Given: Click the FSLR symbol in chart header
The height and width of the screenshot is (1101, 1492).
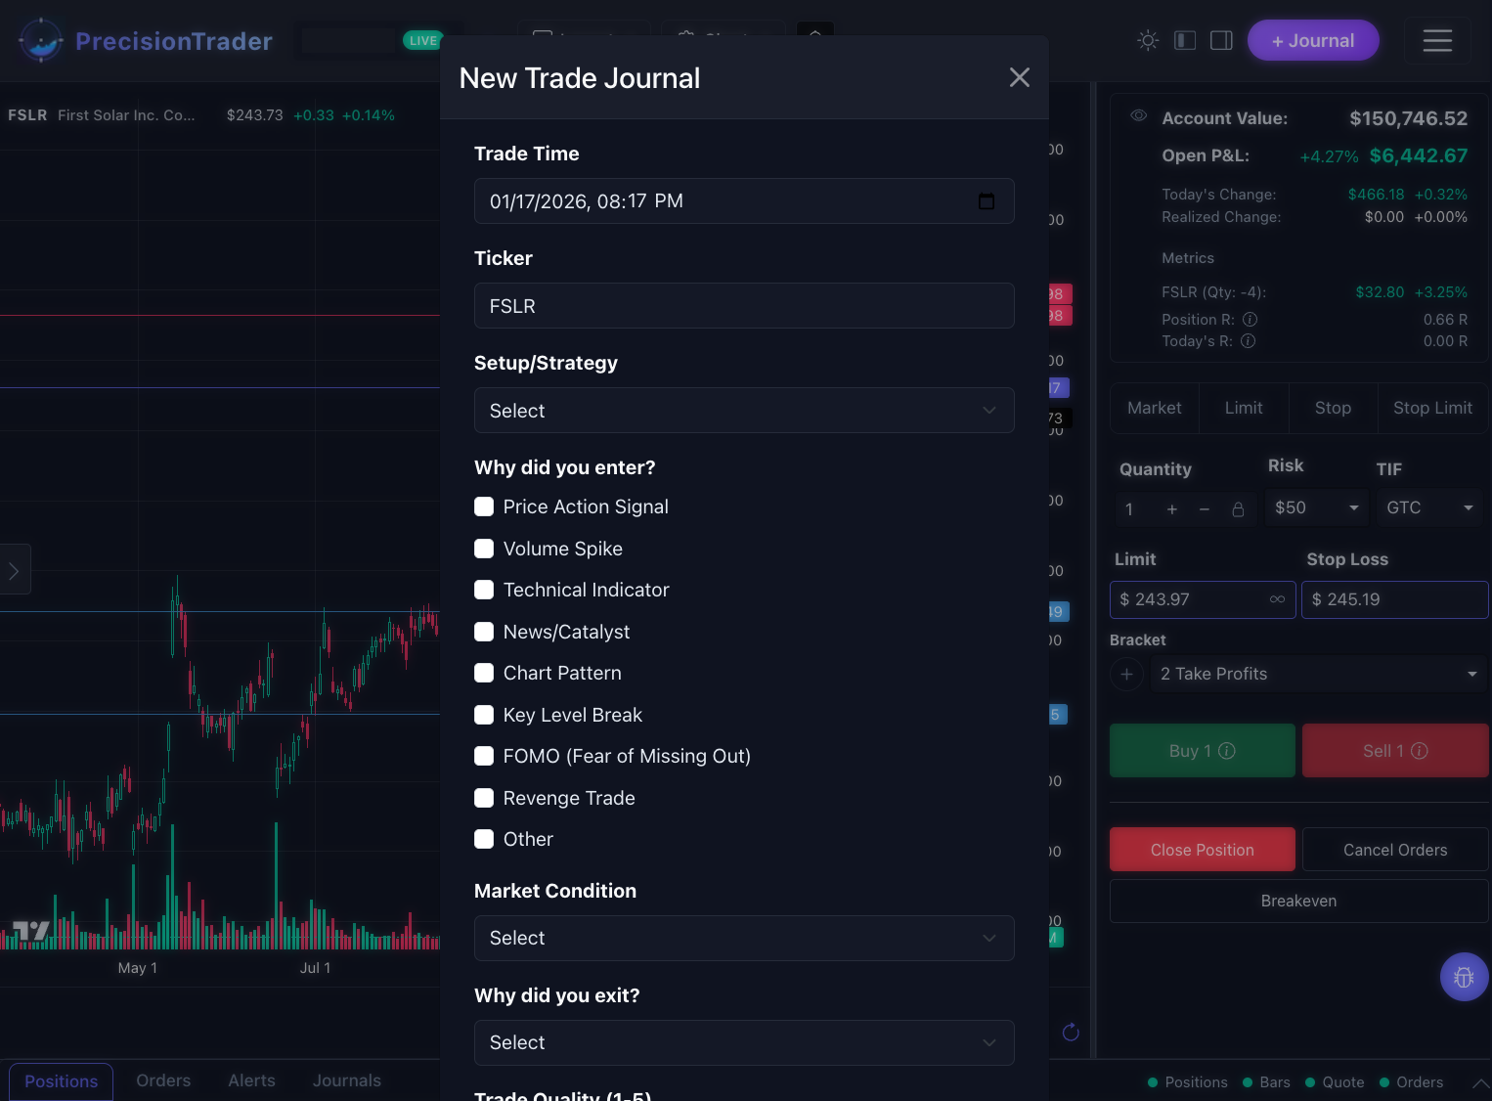Looking at the screenshot, I should 27,114.
